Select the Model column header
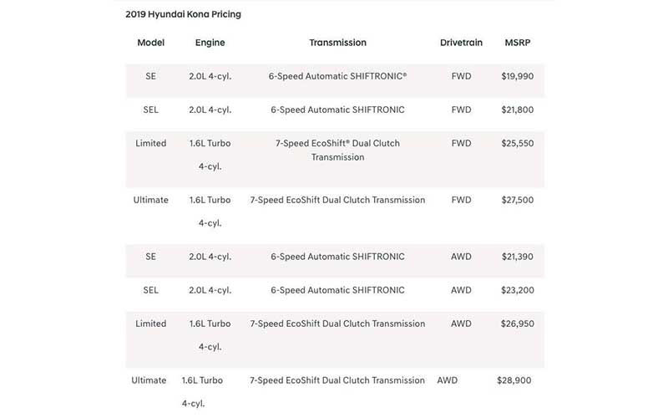The width and height of the screenshot is (668, 418). point(150,43)
